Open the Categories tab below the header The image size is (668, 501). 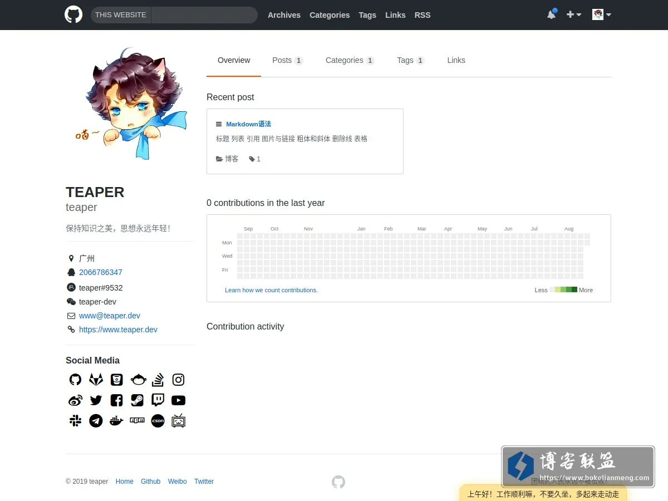coord(350,60)
